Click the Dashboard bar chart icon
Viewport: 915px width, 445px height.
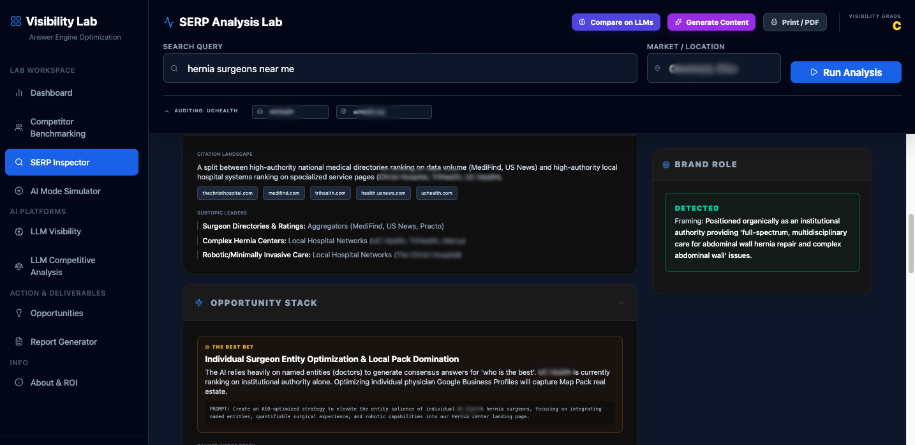click(19, 93)
